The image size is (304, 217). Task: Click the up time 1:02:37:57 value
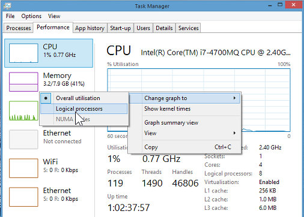tap(129, 207)
